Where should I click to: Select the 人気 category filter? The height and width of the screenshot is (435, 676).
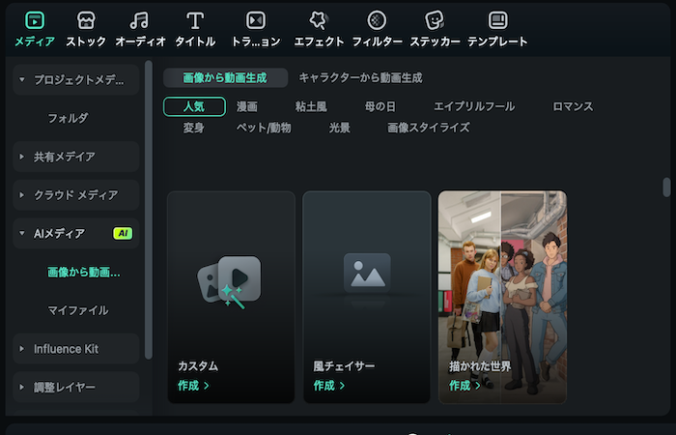click(194, 106)
